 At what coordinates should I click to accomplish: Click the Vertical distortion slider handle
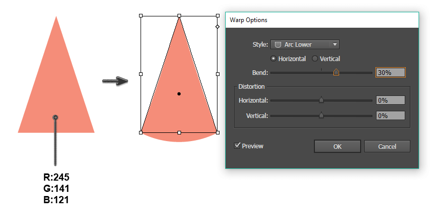tap(322, 115)
